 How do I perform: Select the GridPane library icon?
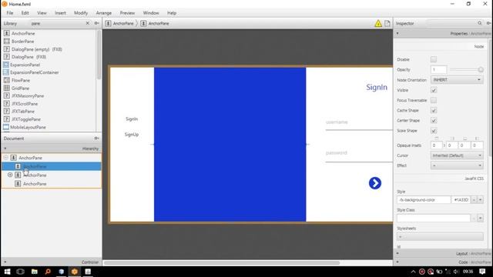[x=7, y=88]
